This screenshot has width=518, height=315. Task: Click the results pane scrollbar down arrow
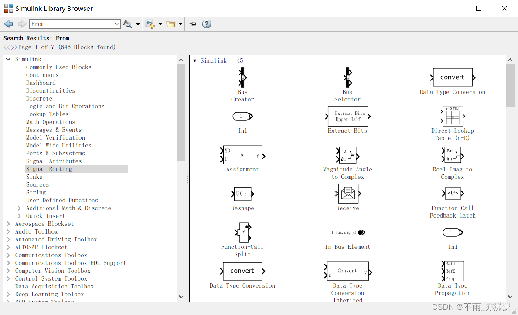click(x=511, y=297)
